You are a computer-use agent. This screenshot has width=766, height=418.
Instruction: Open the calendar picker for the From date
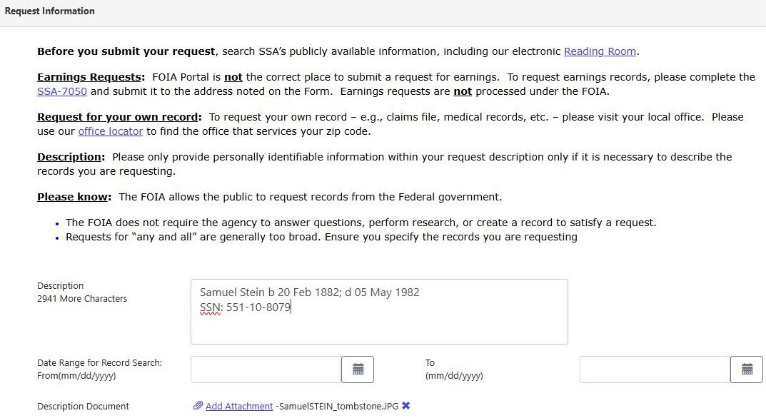[x=358, y=369]
